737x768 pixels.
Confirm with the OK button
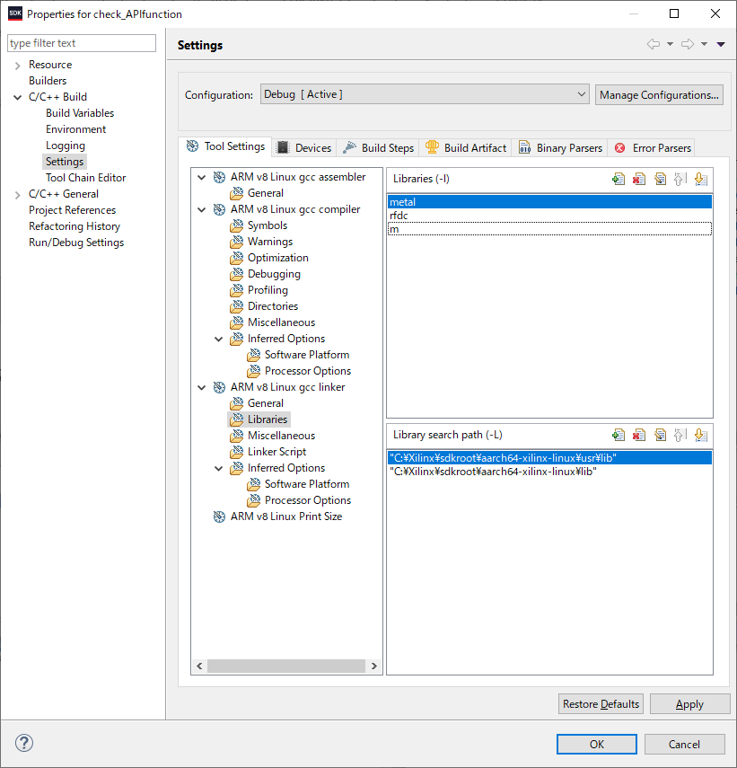pyautogui.click(x=597, y=744)
